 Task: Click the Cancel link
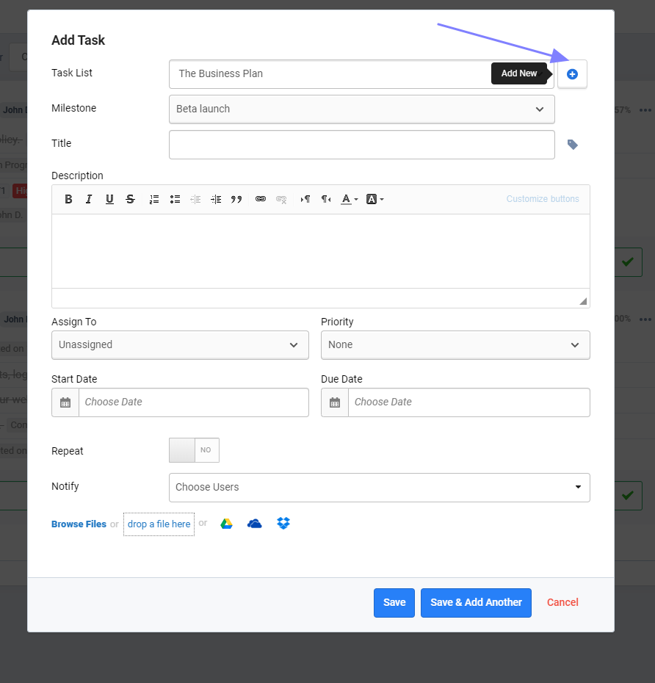562,602
